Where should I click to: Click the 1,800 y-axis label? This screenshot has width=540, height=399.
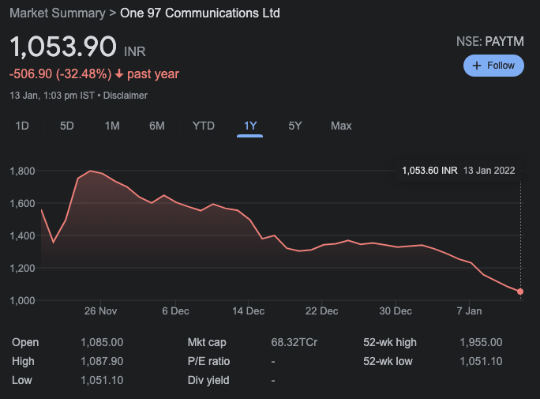coord(22,171)
